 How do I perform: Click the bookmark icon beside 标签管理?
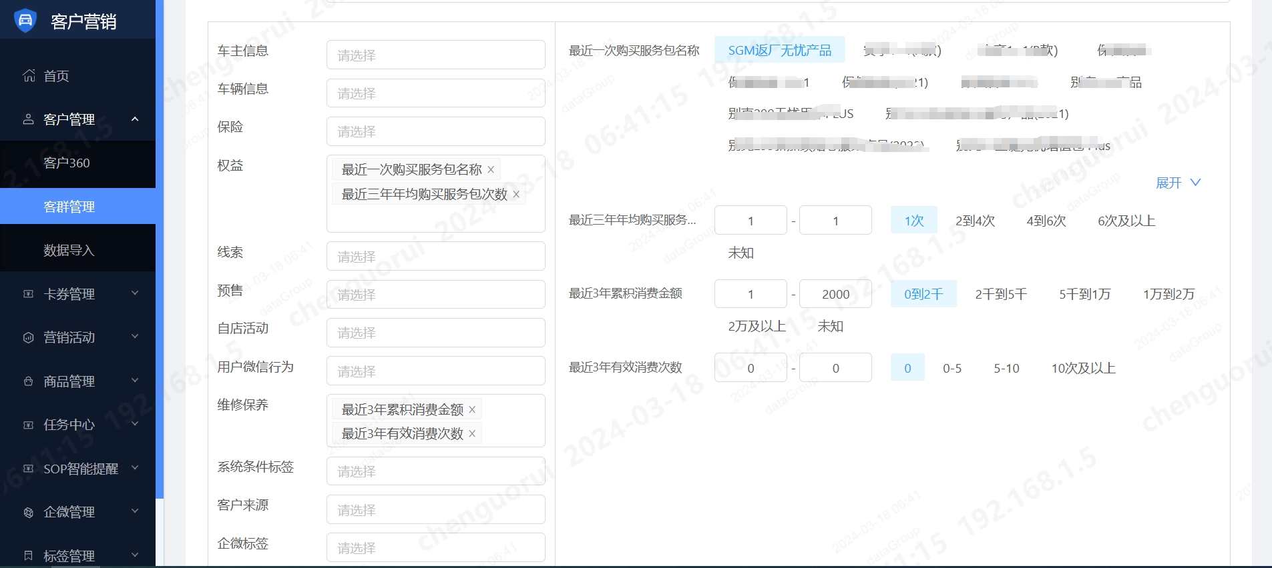(28, 555)
